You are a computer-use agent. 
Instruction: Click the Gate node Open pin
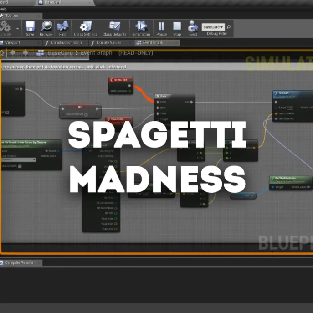pos(158,108)
